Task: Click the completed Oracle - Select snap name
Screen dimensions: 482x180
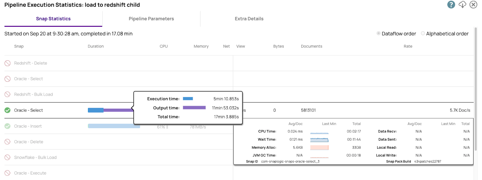Action: click(x=29, y=110)
